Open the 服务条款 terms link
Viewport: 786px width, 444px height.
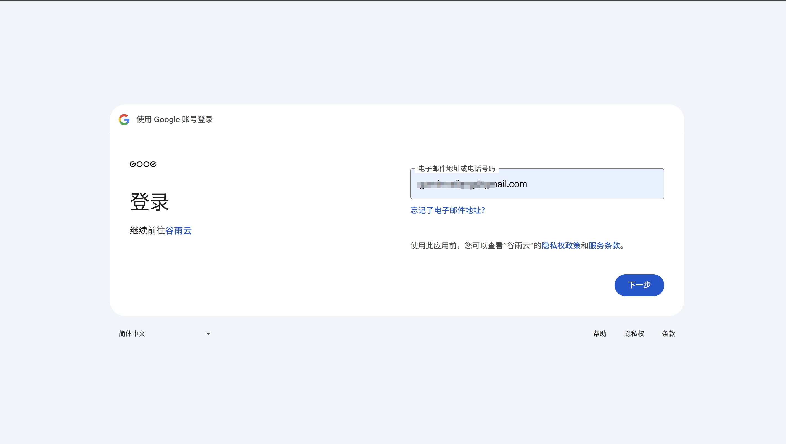point(604,246)
